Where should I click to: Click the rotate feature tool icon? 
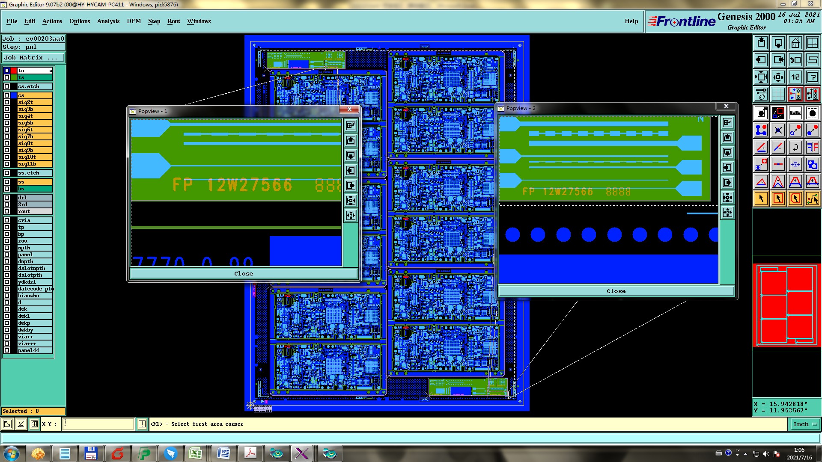[x=795, y=147]
